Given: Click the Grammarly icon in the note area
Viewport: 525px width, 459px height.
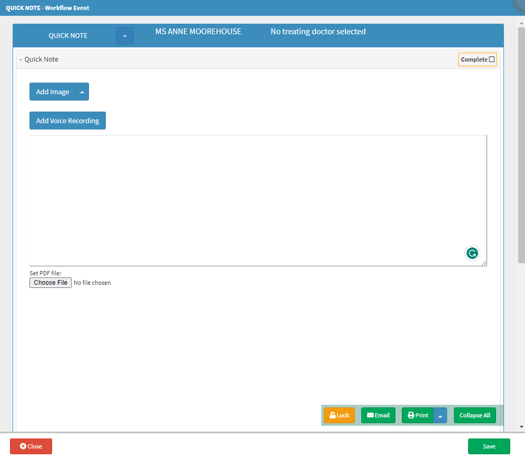Looking at the screenshot, I should pyautogui.click(x=472, y=253).
